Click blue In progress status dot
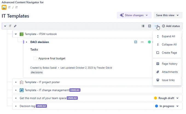Viewport: 186px width, 114px height. click(x=156, y=106)
